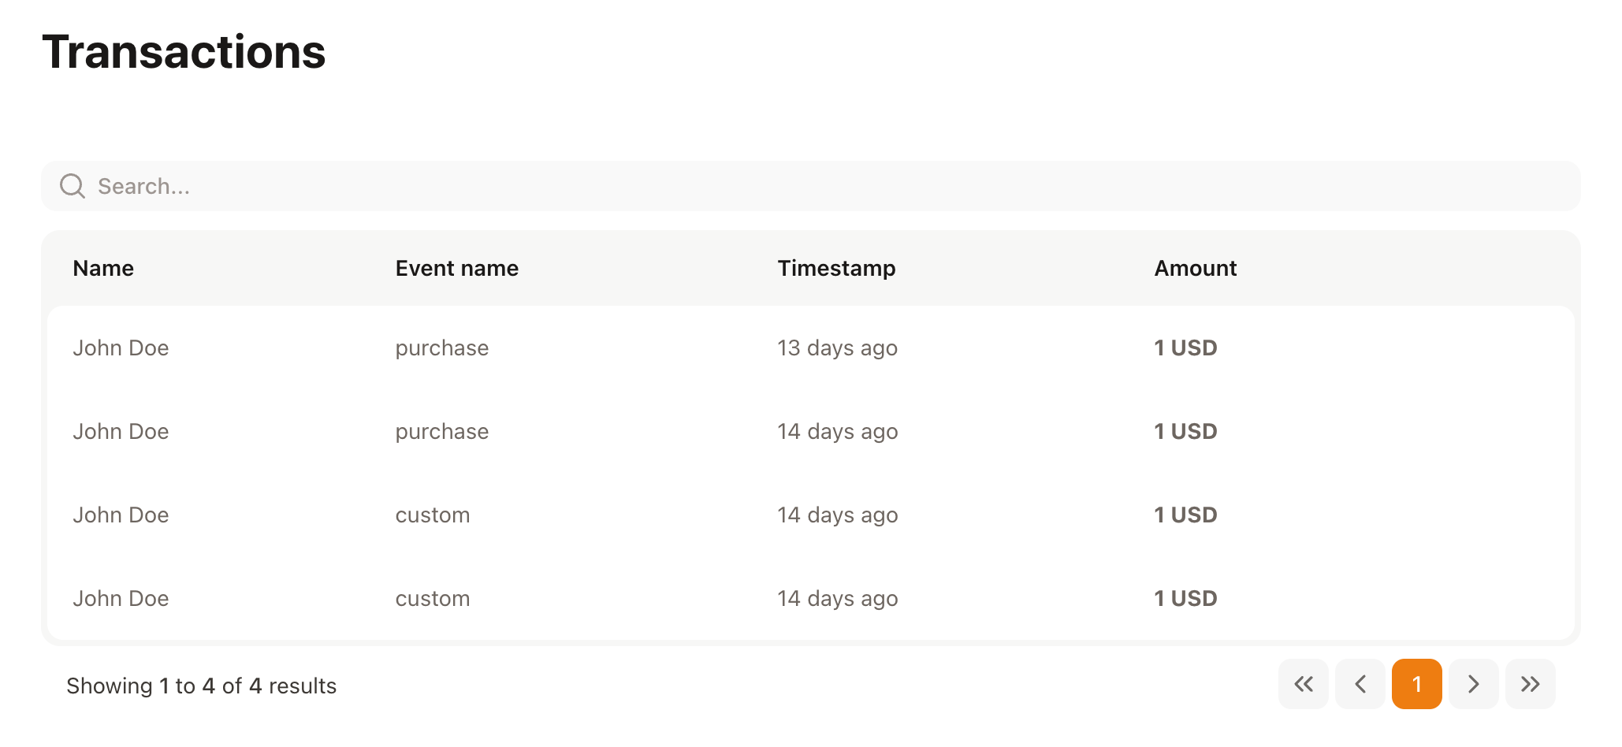
Task: Click the previous page arrow
Action: (1360, 684)
